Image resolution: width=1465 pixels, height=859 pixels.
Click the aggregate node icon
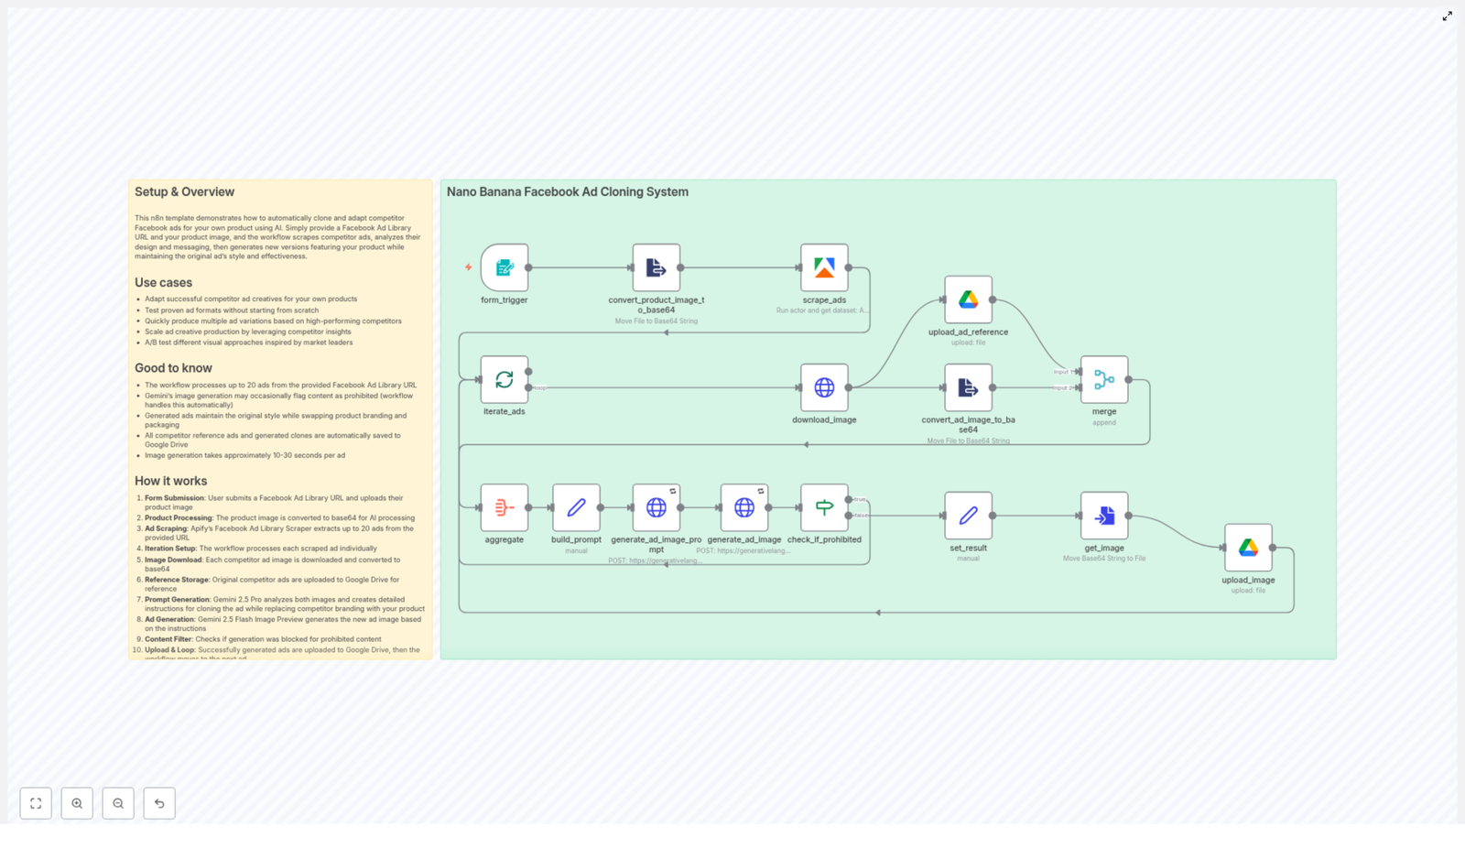pyautogui.click(x=505, y=506)
